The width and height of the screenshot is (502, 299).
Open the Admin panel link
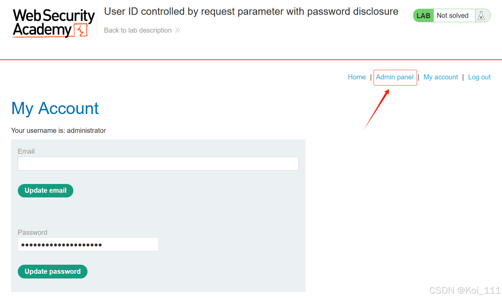pyautogui.click(x=395, y=77)
